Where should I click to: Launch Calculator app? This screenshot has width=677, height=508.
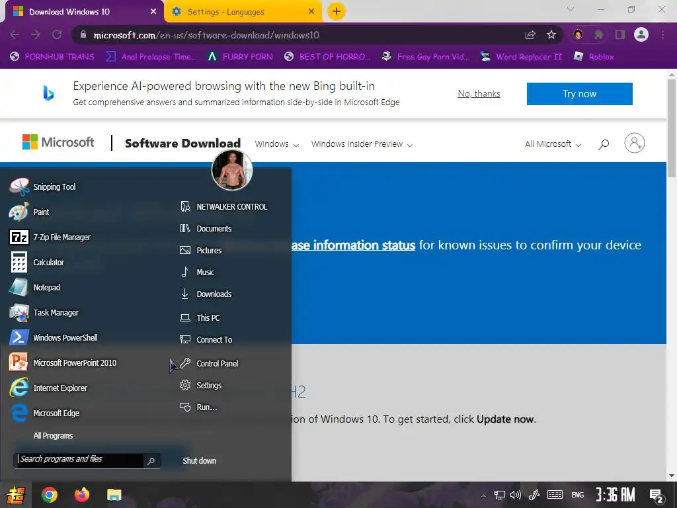[x=37, y=262]
